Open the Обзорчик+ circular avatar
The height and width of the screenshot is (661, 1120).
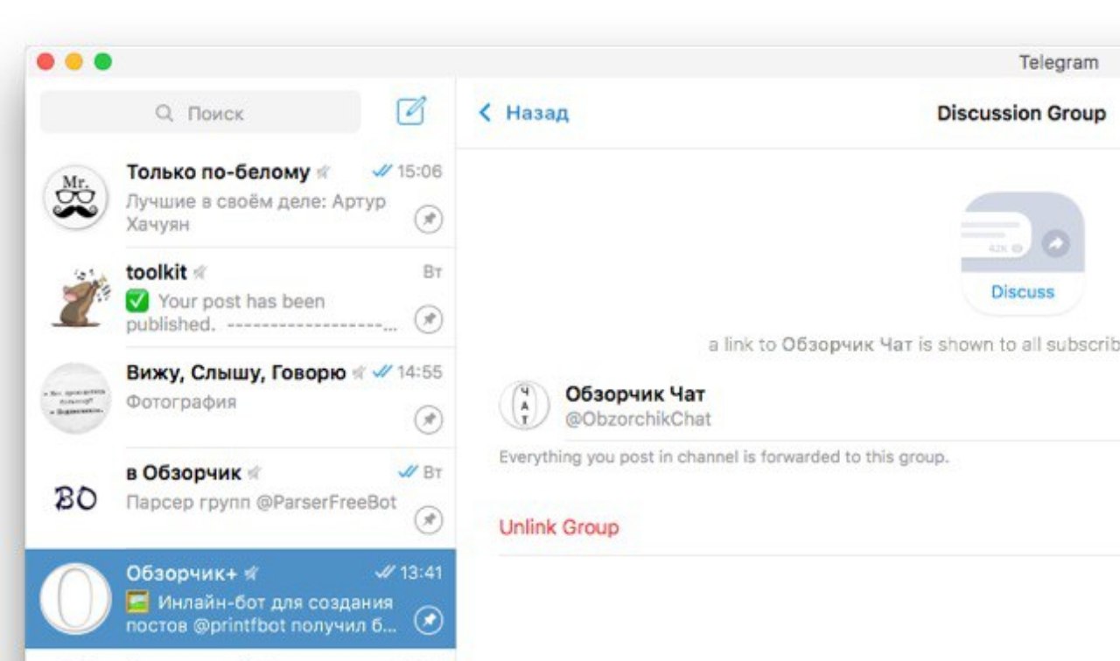(76, 598)
